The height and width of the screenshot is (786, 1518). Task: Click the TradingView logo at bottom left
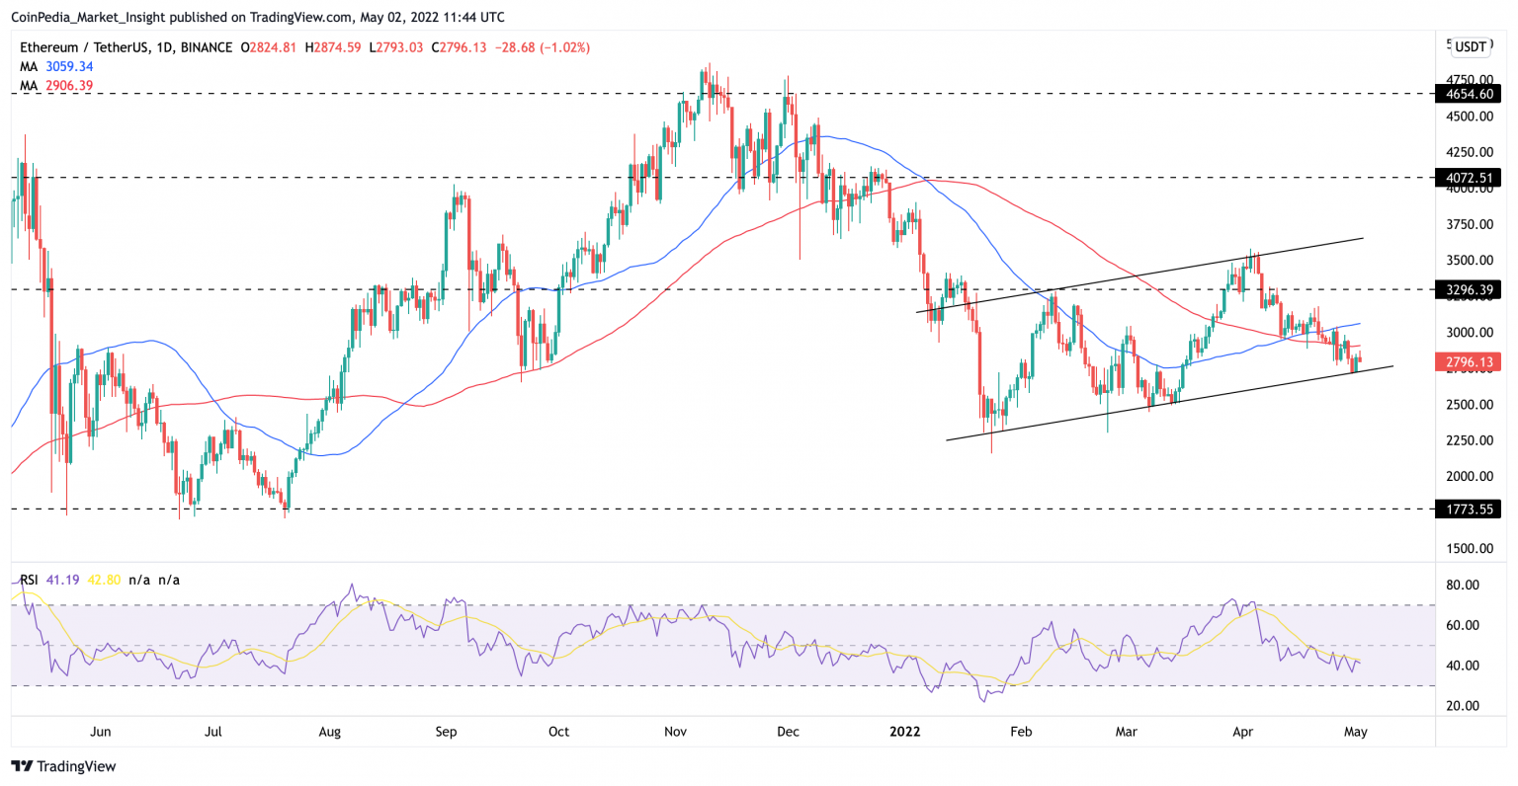pyautogui.click(x=63, y=766)
